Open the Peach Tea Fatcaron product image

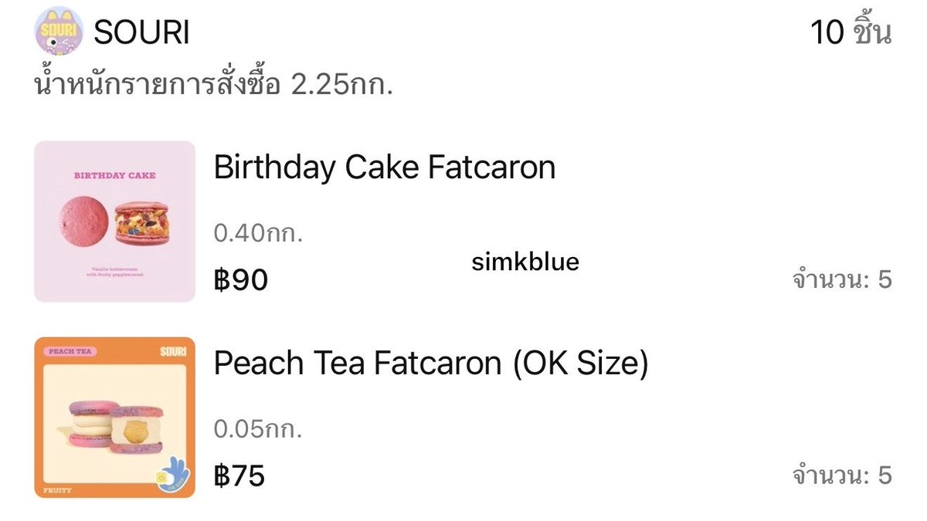(x=115, y=418)
